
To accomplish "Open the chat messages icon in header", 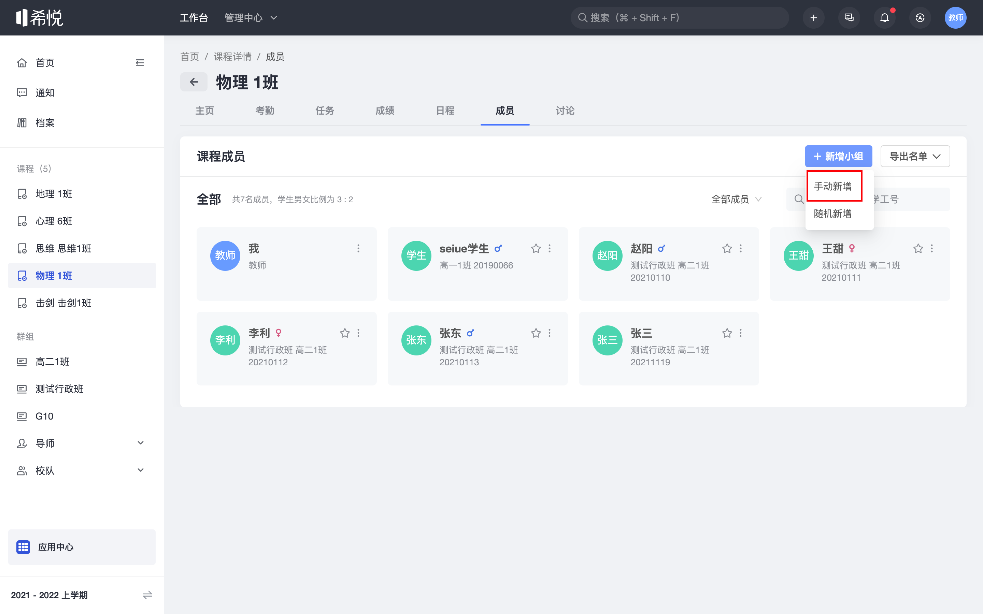I will coord(849,18).
